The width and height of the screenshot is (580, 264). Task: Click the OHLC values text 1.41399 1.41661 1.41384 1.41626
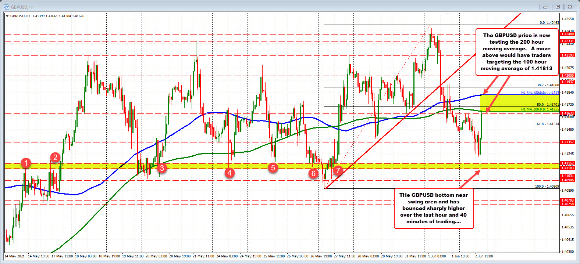(x=58, y=16)
